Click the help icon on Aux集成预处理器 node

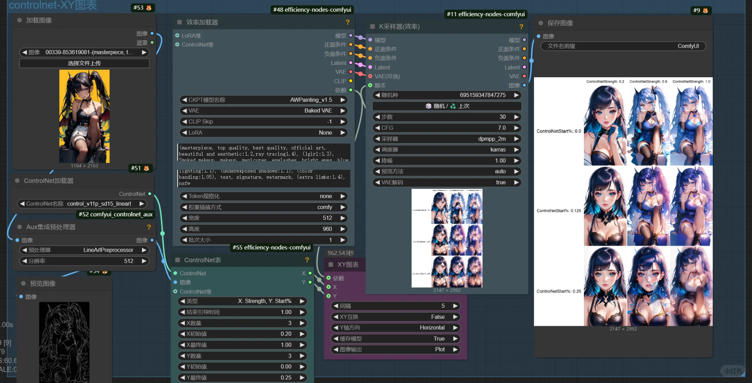(149, 227)
